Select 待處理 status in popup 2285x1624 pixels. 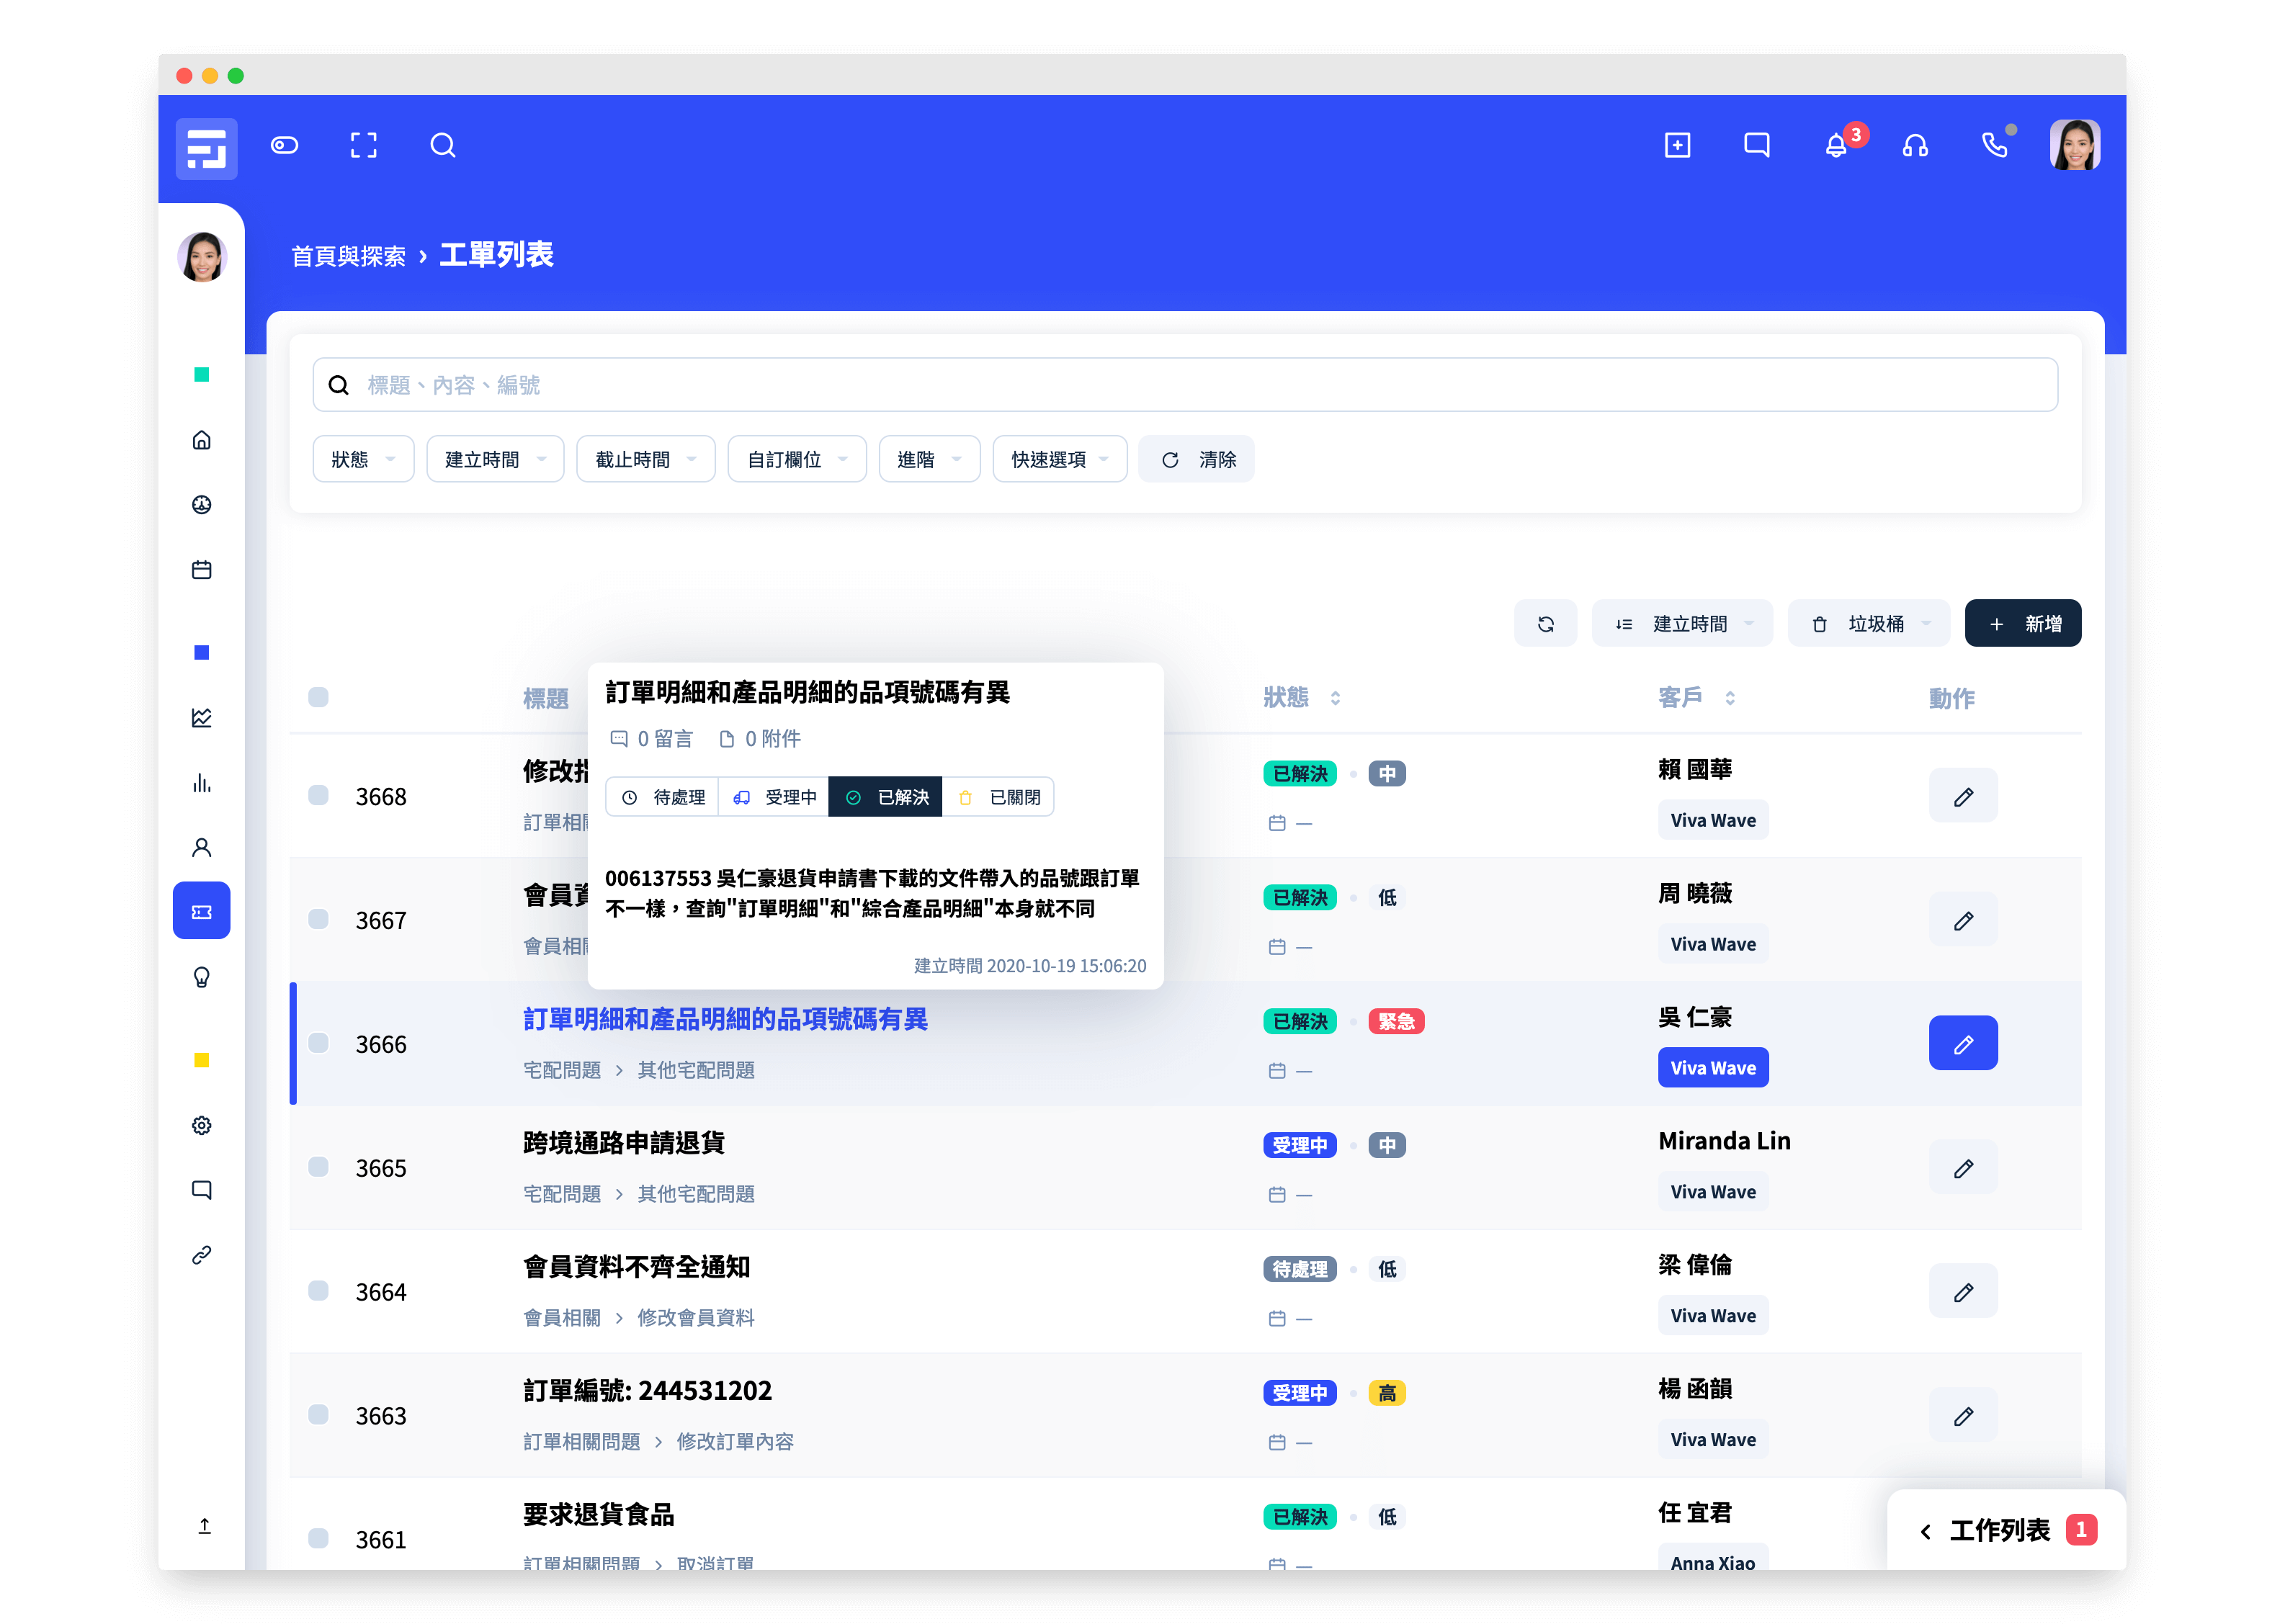[662, 797]
